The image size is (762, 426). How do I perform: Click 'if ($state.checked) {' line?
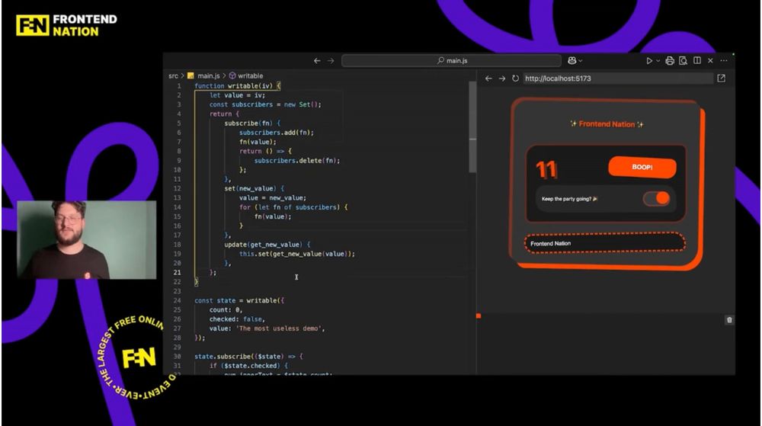click(x=248, y=366)
